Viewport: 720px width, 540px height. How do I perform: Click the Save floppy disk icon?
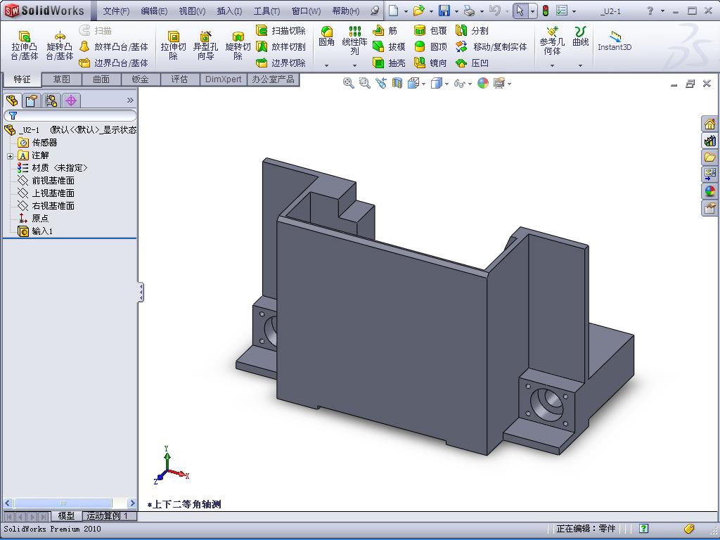pos(444,10)
